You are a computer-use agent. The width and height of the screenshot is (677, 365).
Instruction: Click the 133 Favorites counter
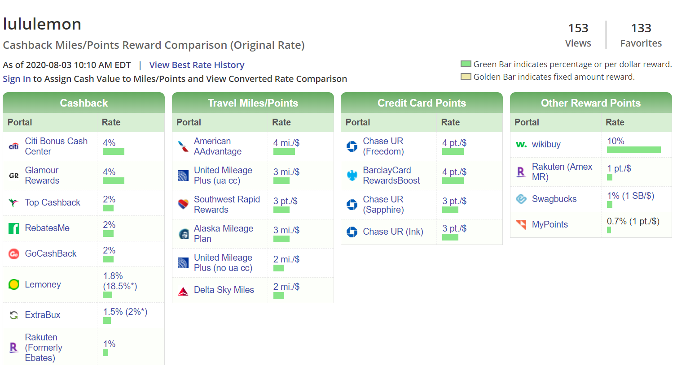(641, 35)
